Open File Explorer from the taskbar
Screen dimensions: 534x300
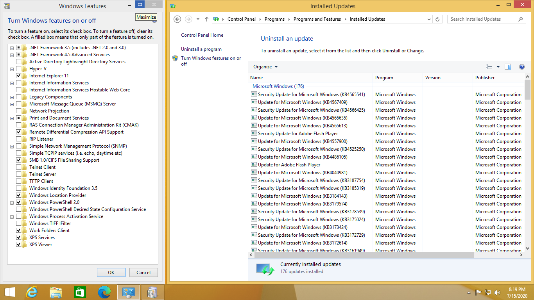(56, 292)
